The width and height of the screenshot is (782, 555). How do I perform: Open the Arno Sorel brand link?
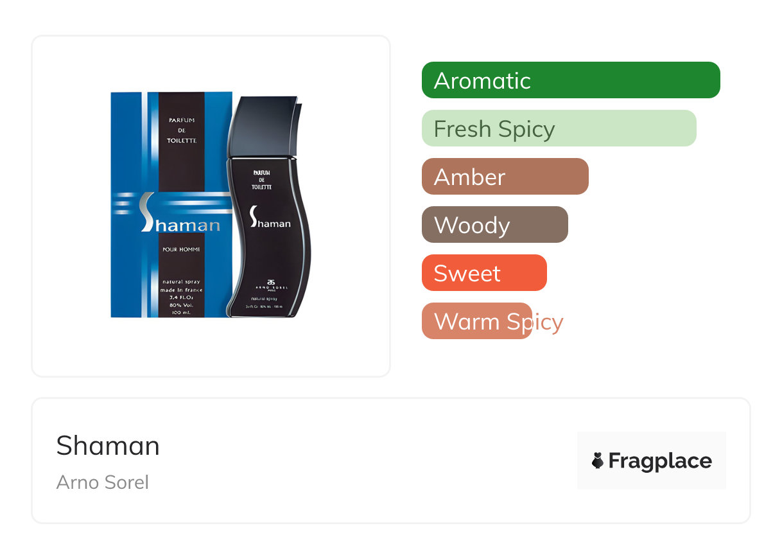tap(103, 482)
